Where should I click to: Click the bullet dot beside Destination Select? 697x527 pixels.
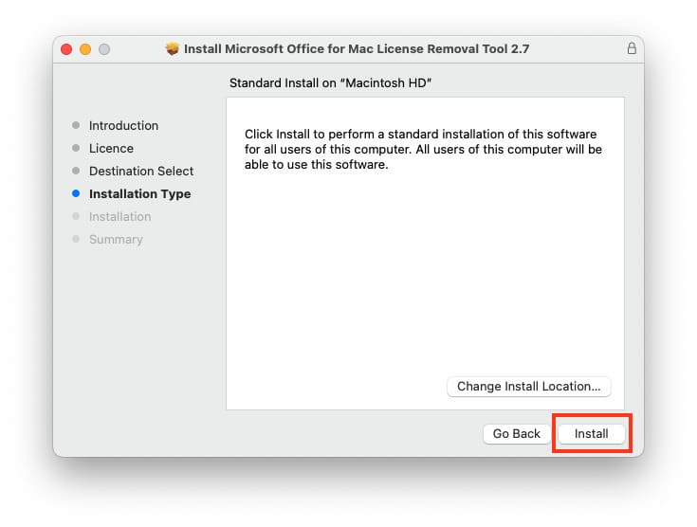coord(76,172)
